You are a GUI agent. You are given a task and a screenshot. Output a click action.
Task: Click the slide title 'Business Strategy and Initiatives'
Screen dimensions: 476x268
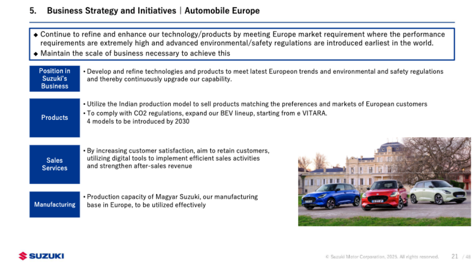tap(111, 10)
